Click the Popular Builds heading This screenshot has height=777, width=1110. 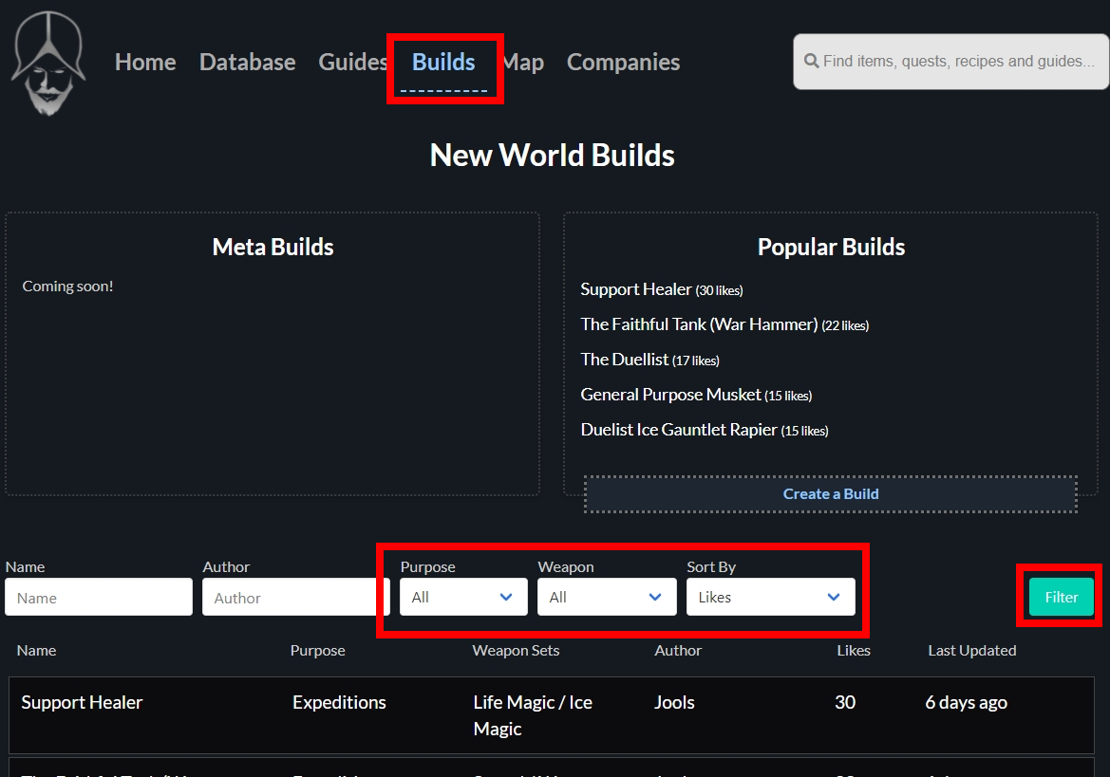(831, 247)
